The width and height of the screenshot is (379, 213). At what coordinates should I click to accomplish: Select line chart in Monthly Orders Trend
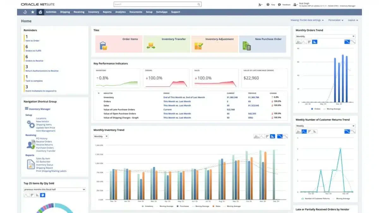coord(304,42)
